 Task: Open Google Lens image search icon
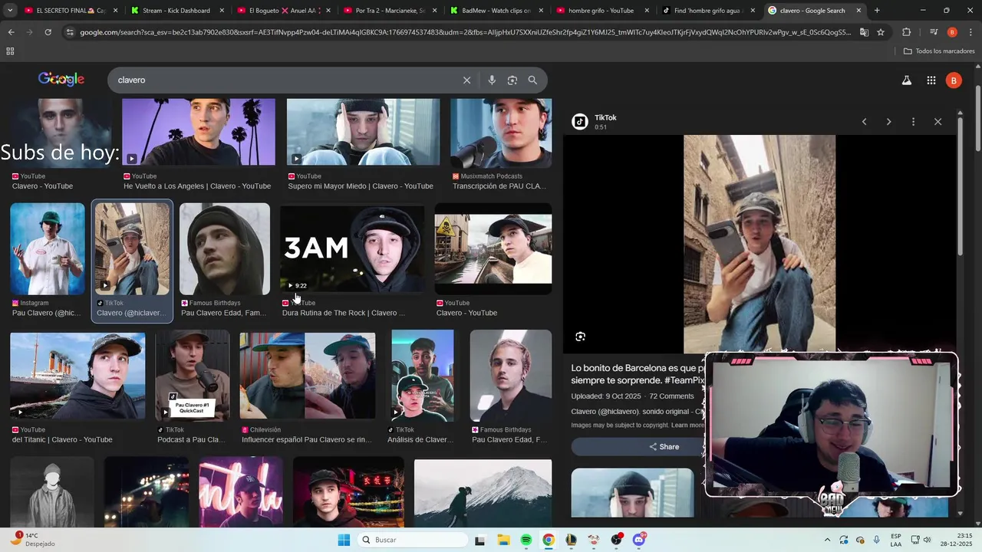click(512, 80)
